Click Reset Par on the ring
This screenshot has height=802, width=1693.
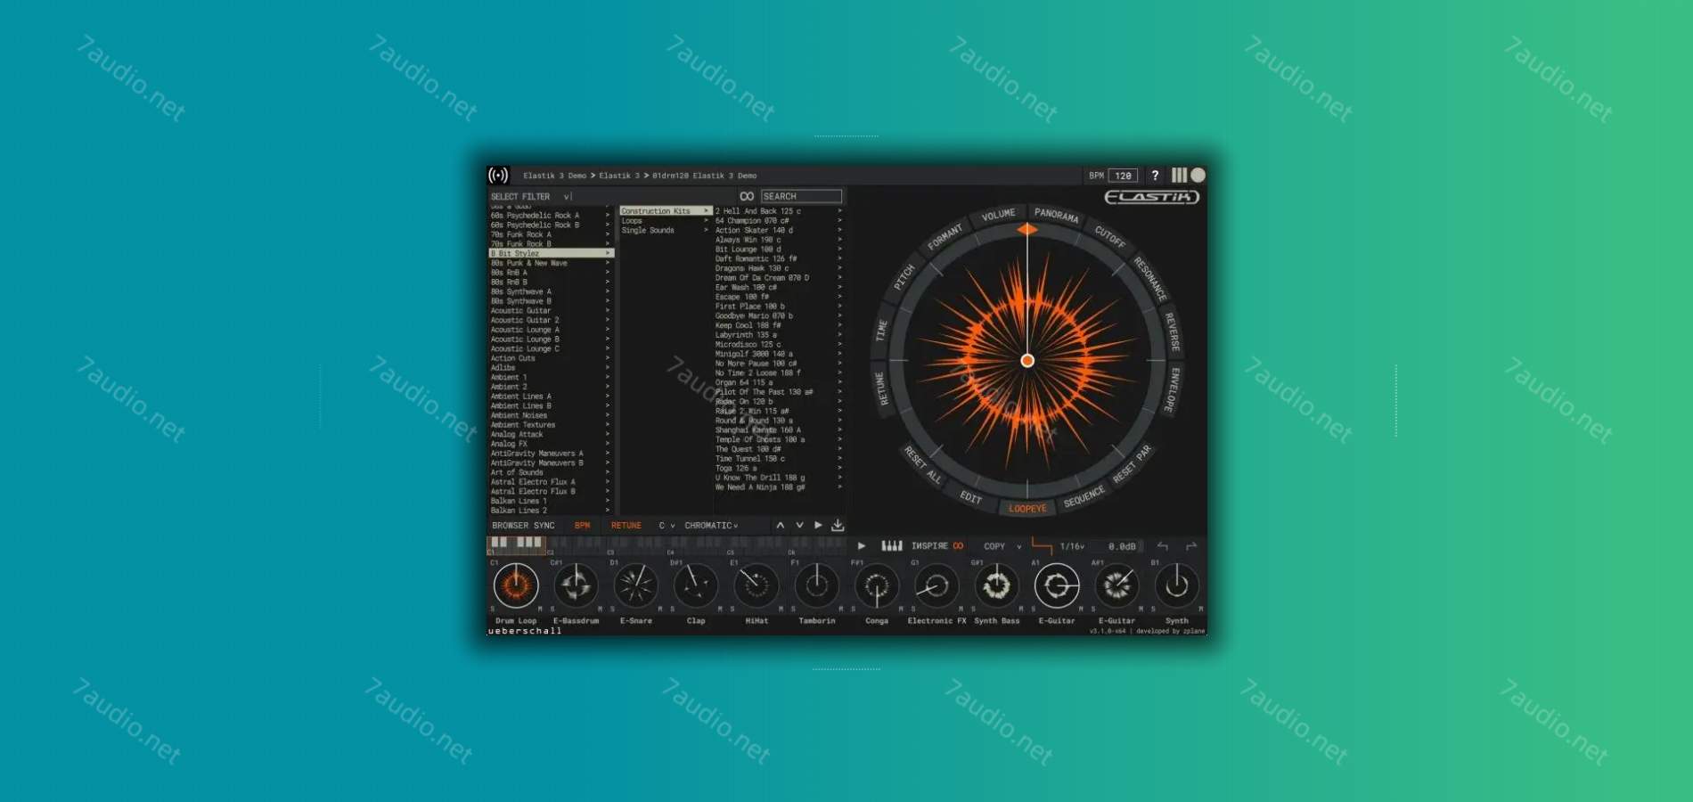(x=1132, y=464)
